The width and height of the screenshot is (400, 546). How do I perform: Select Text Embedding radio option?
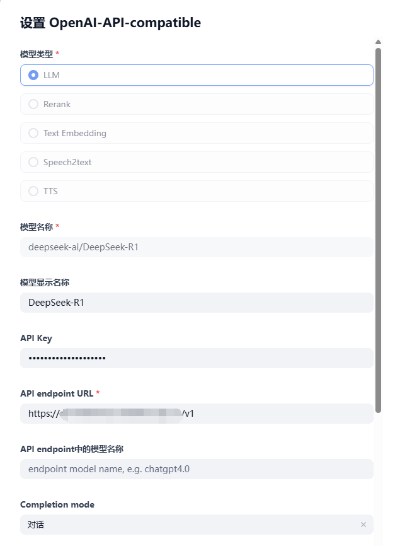tap(33, 133)
